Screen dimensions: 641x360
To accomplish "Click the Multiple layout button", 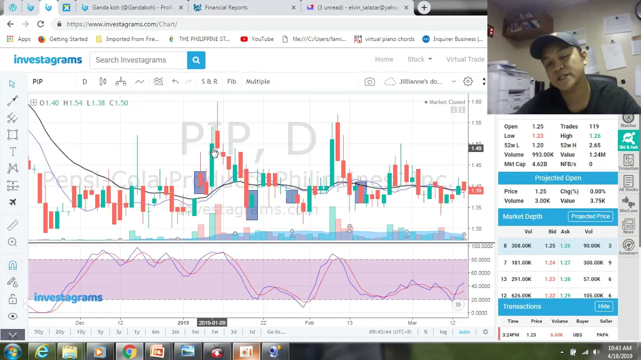I will (258, 81).
